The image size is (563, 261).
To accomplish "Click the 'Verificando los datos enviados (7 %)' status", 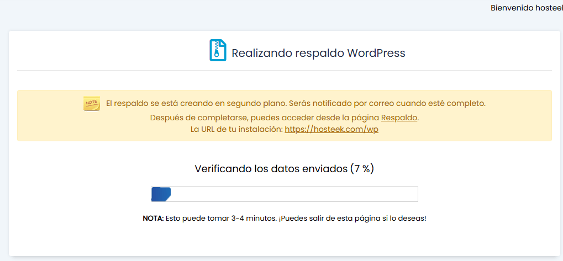I will pos(285,168).
